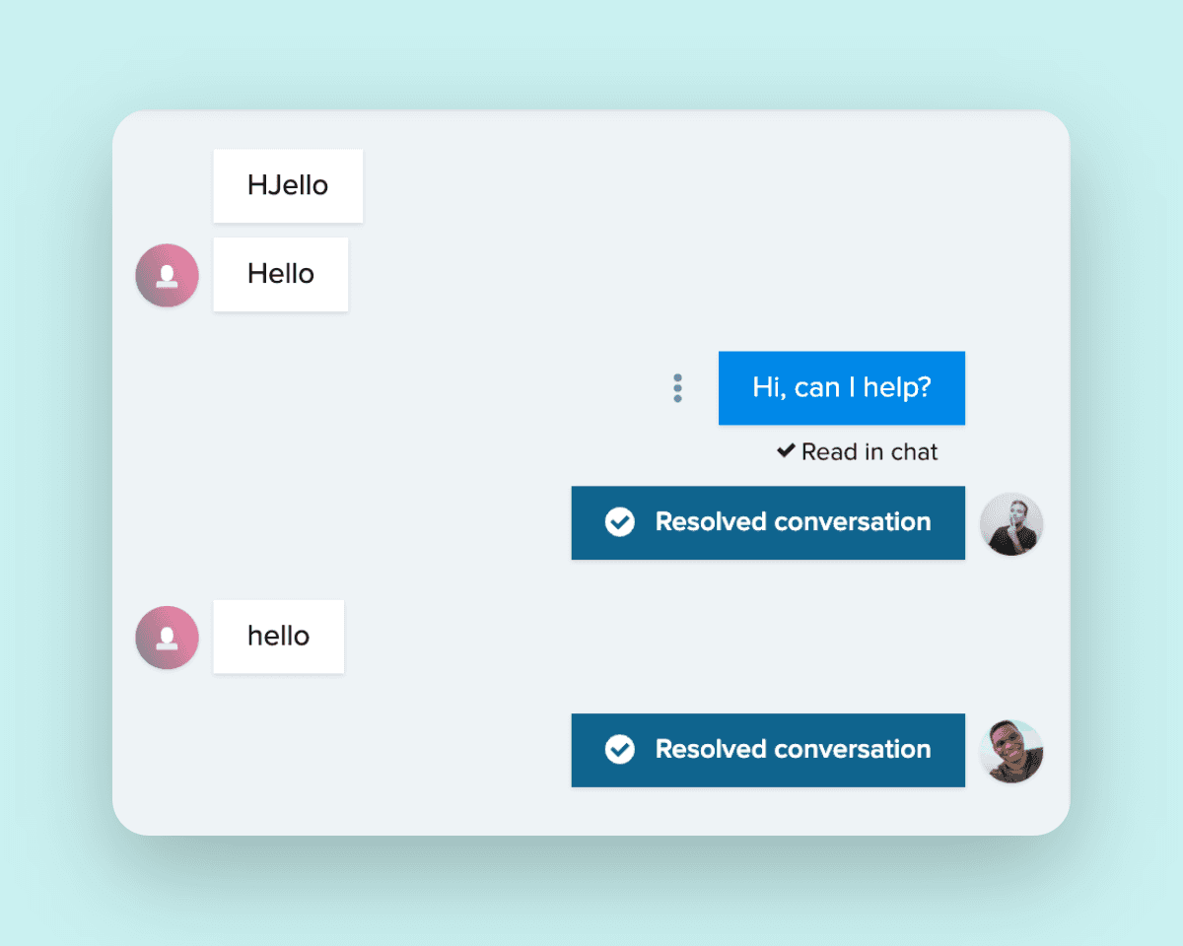
Task: Expand options for the Hi, can I help message
Action: pyautogui.click(x=677, y=387)
